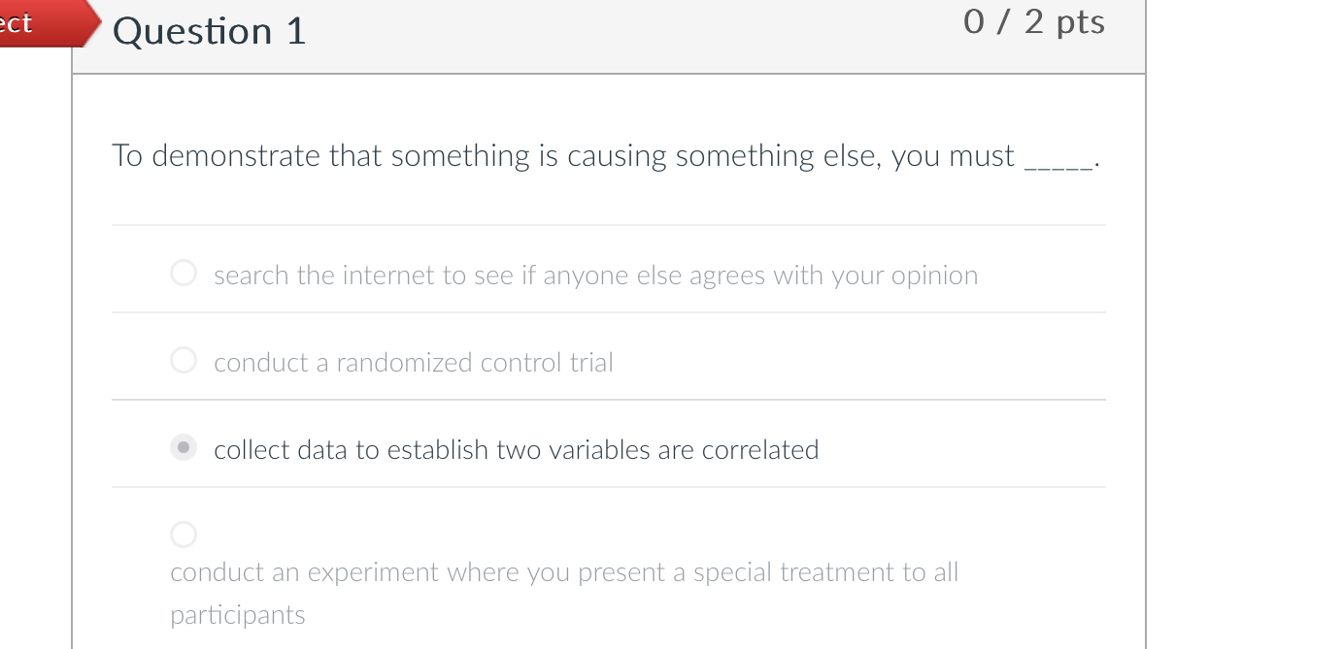
Task: Click the 'conduct an experiment where you present a special treatment' text
Action: 563,571
